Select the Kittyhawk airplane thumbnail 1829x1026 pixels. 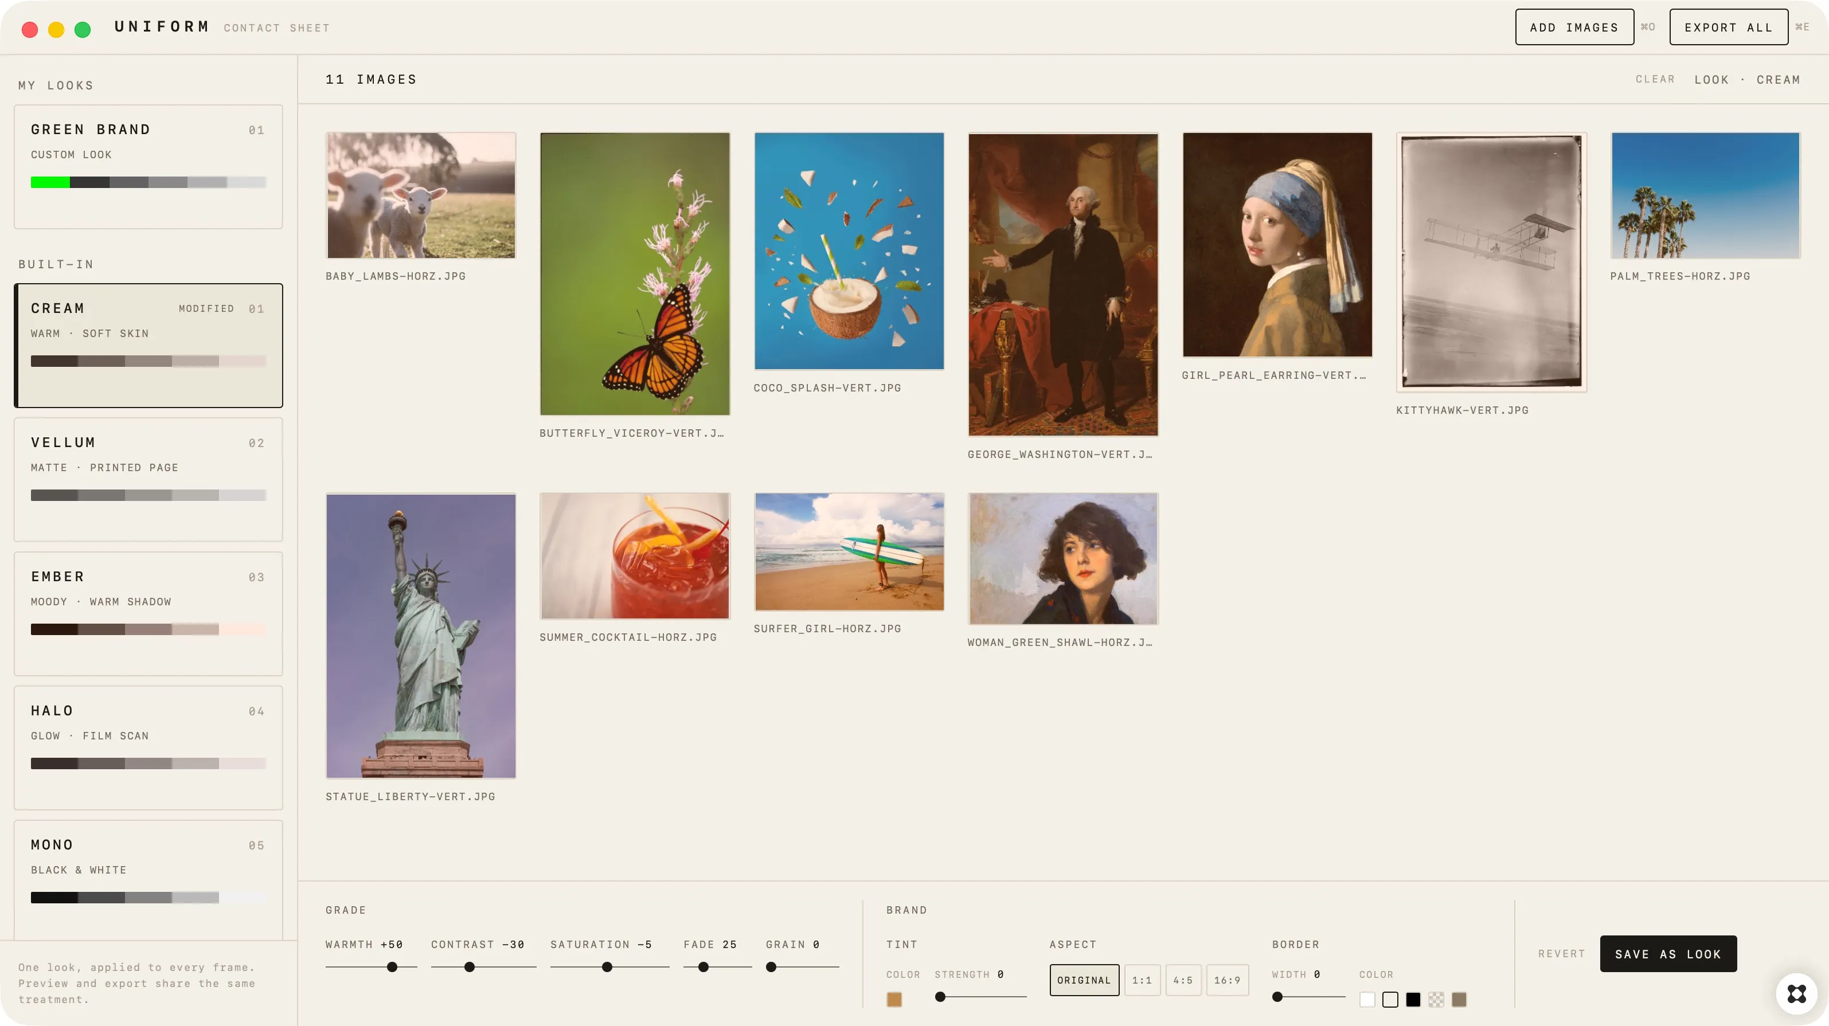pyautogui.click(x=1491, y=262)
